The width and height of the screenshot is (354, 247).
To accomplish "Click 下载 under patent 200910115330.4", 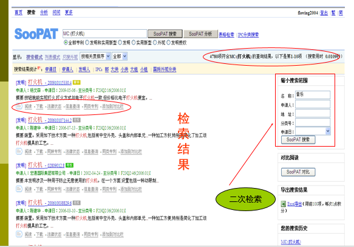I will (x=39, y=106).
